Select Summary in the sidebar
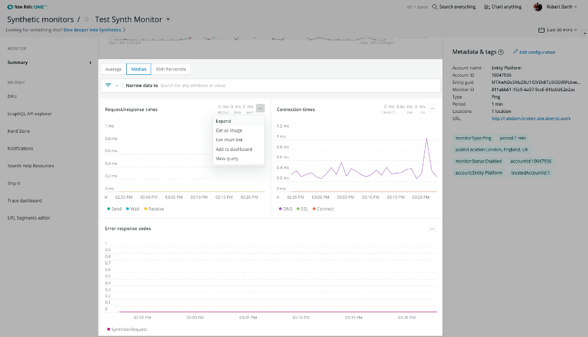 18,63
